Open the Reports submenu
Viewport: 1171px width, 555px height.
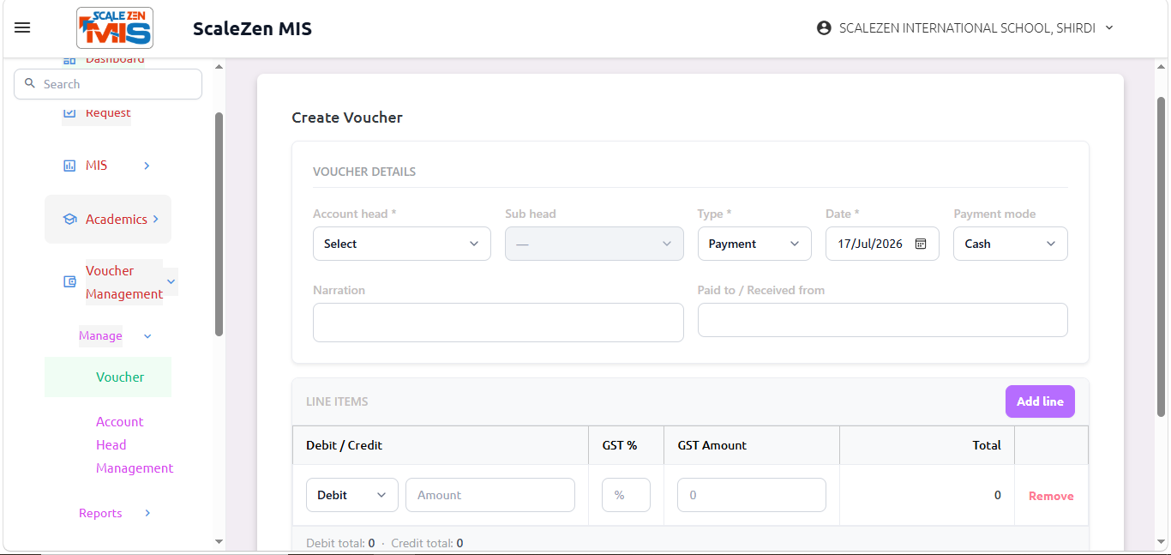click(100, 513)
